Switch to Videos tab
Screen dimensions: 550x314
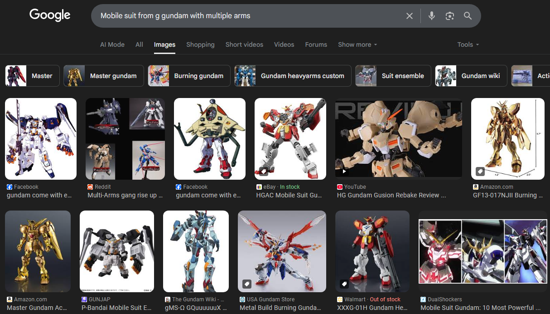284,44
